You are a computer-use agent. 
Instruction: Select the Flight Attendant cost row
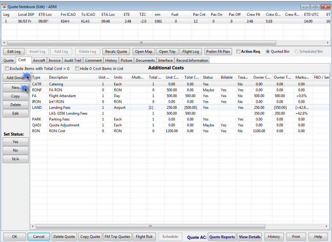point(180,96)
